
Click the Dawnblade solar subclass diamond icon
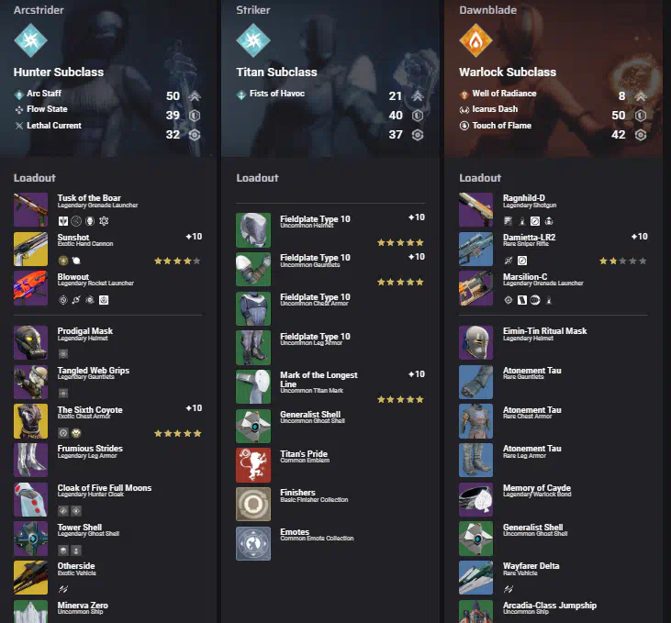[475, 40]
